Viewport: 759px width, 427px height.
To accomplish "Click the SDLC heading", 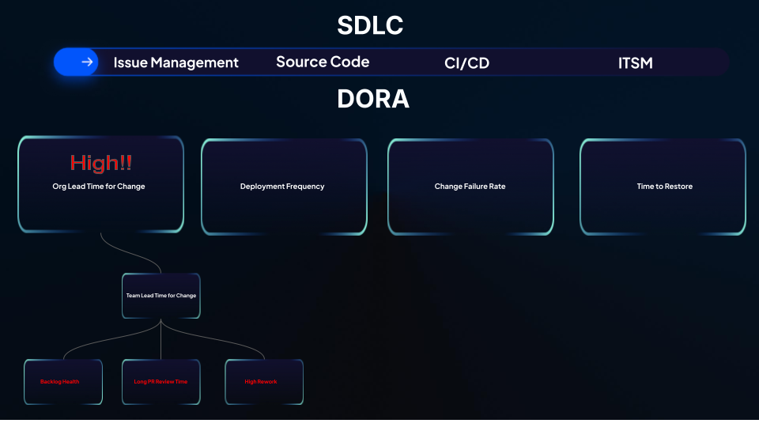I will click(370, 25).
